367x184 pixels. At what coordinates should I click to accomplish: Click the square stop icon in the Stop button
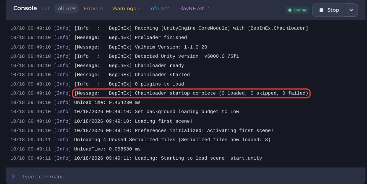pos(321,10)
